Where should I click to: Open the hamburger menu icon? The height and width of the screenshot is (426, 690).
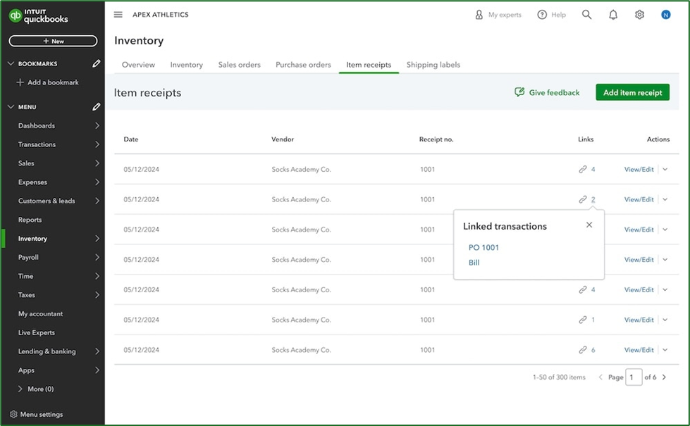[x=118, y=15]
